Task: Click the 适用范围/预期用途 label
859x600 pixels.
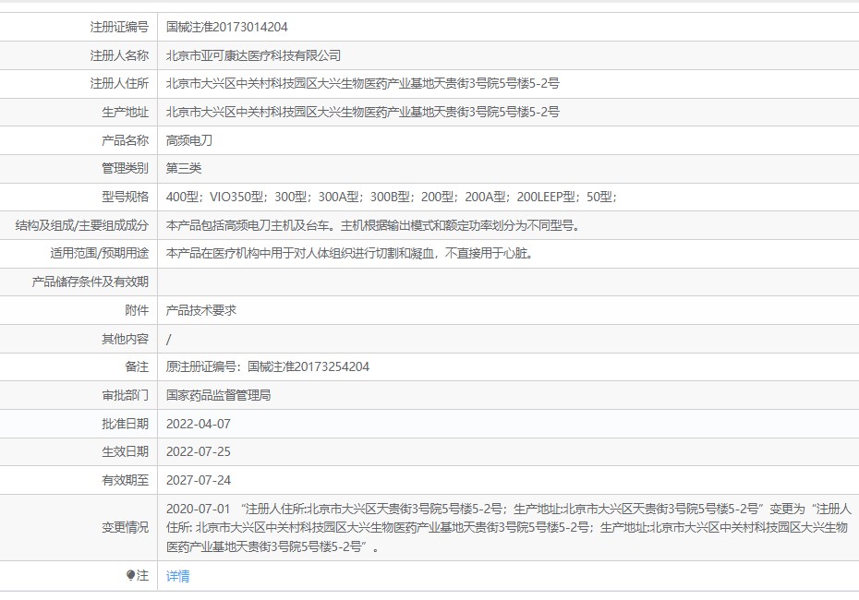Action: (x=99, y=253)
